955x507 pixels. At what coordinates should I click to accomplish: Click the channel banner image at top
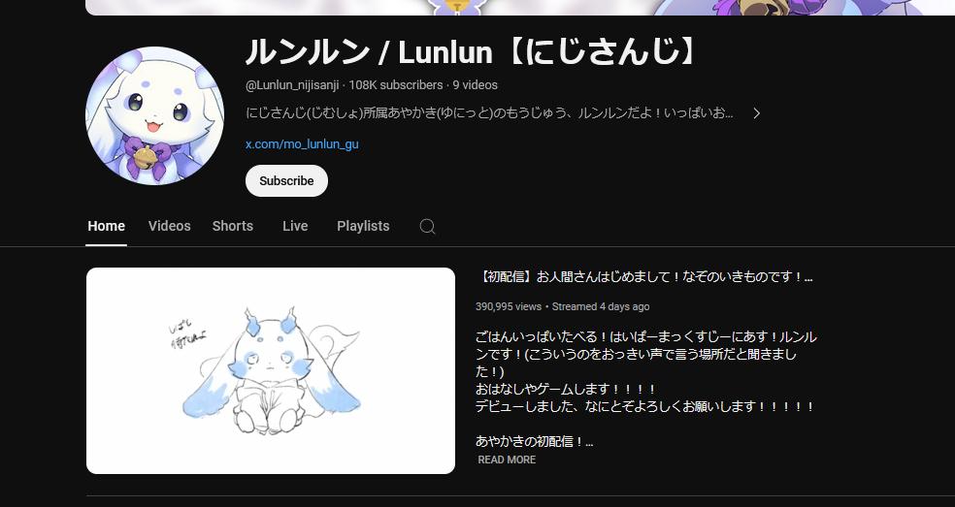520,8
